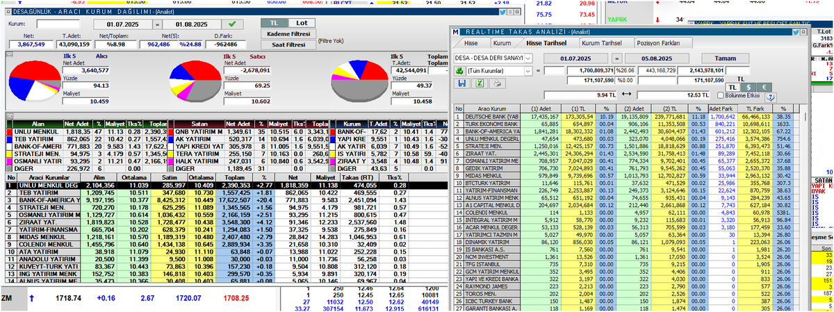
Task: Open the Hisse tab
Action: 471,43
